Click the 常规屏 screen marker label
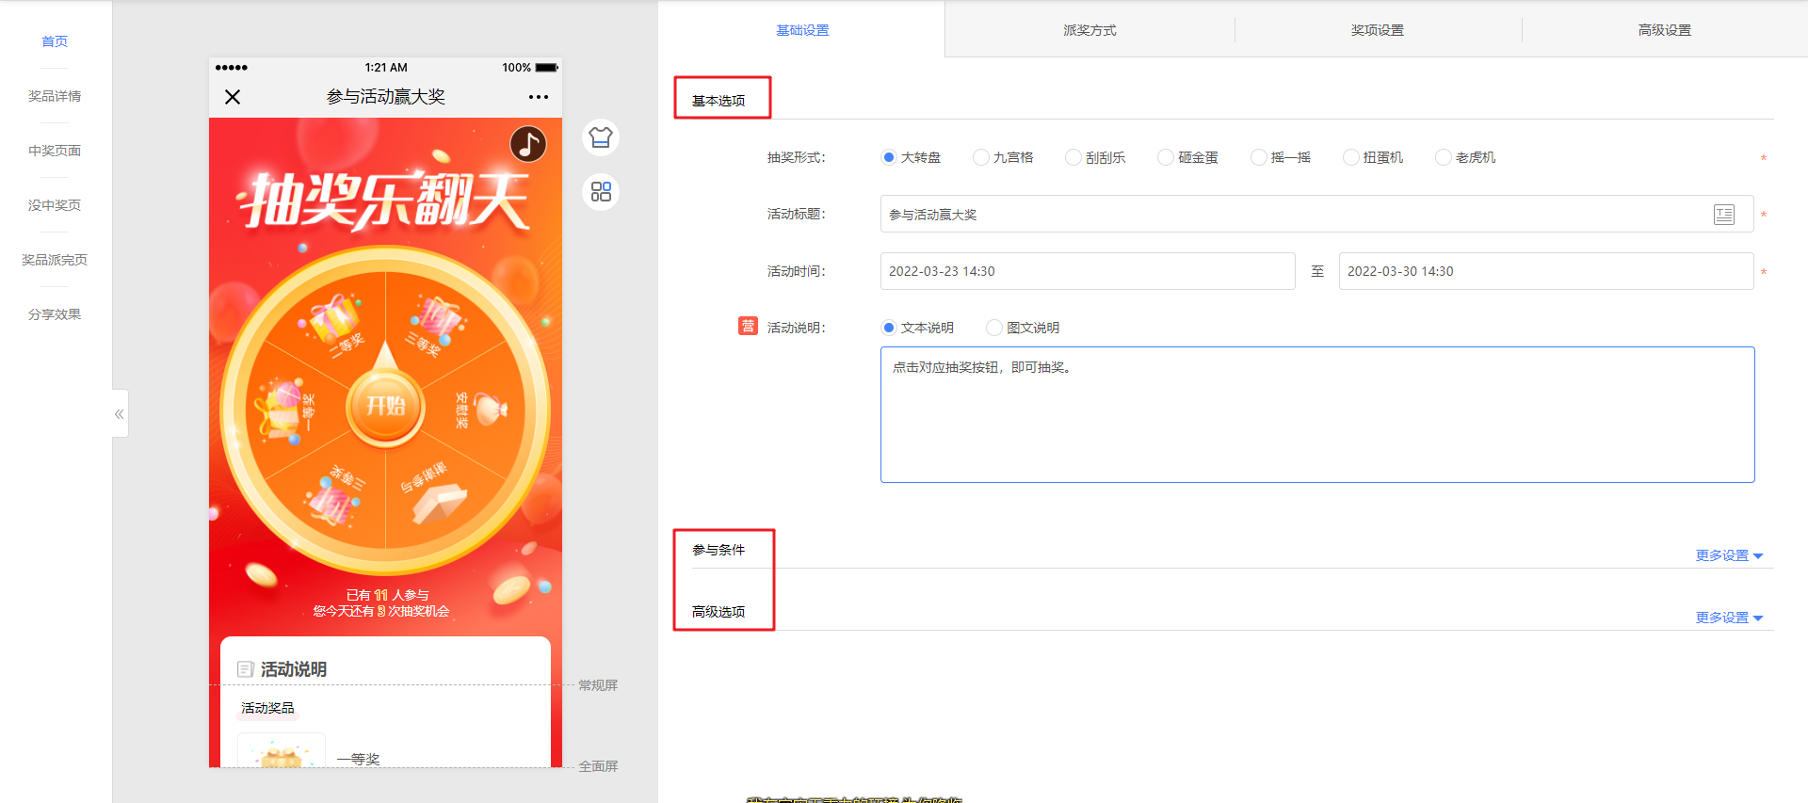The width and height of the screenshot is (1808, 803). [598, 685]
